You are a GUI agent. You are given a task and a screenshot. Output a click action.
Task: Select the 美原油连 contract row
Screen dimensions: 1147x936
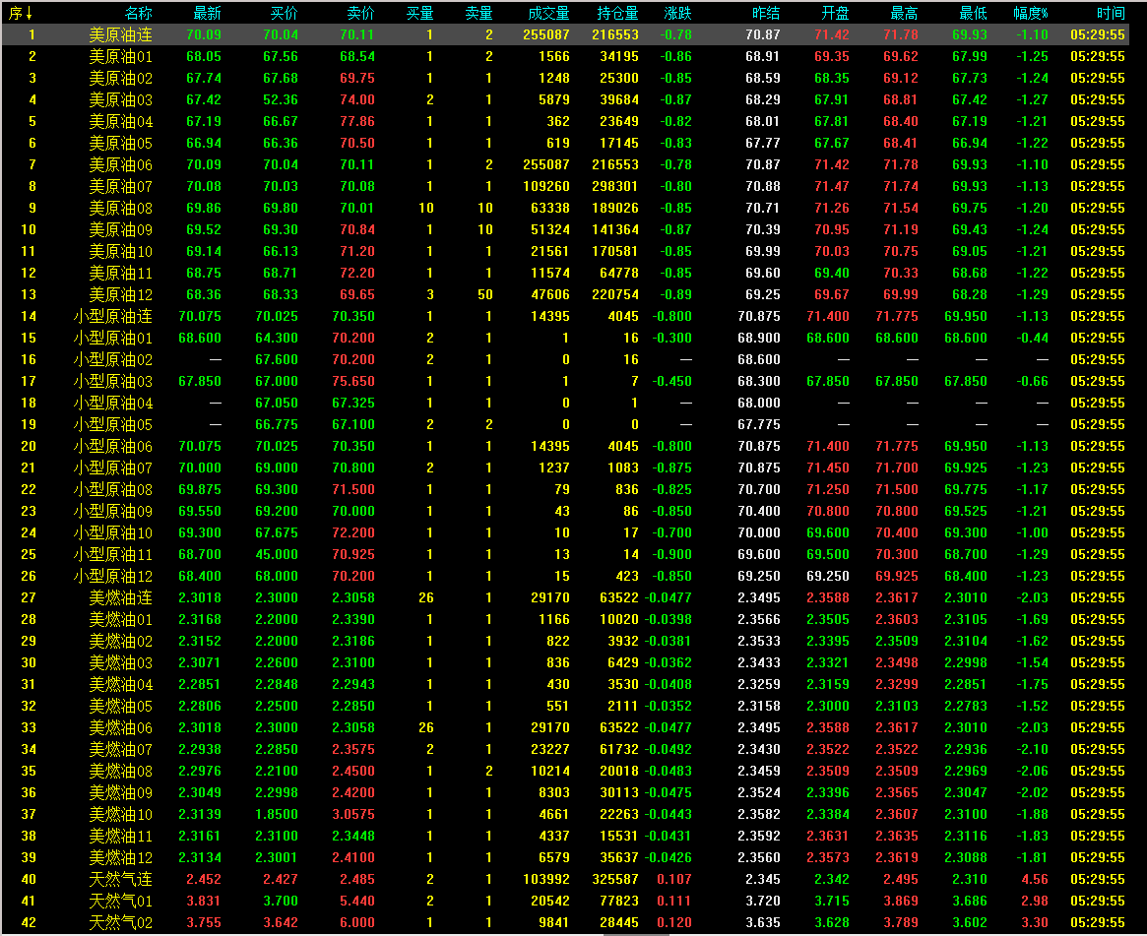coord(120,34)
